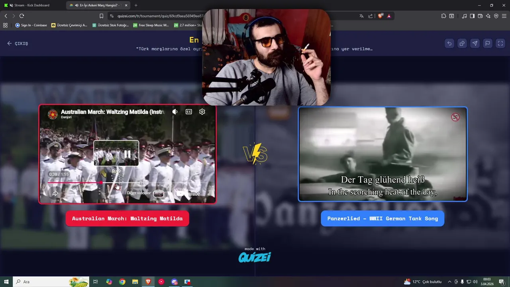510x287 pixels.
Task: Open Diğer videolar in the player
Action: [x=145, y=193]
